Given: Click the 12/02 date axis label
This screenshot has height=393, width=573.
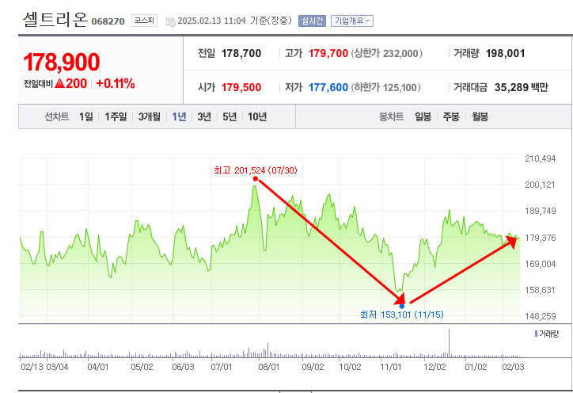Looking at the screenshot, I should pos(434,367).
